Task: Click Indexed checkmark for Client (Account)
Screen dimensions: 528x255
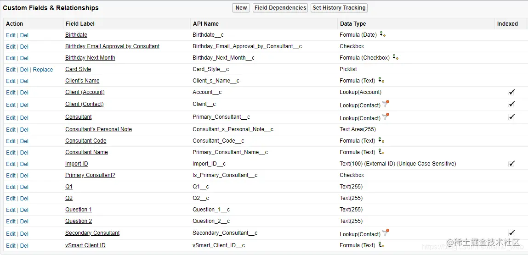Action: 512,92
